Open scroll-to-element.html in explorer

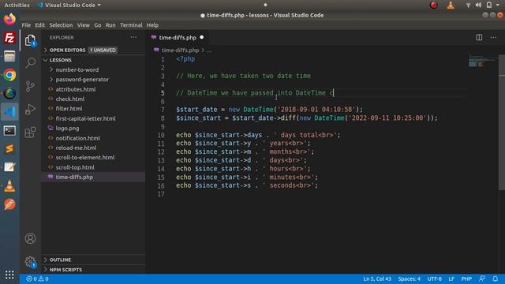[85, 158]
